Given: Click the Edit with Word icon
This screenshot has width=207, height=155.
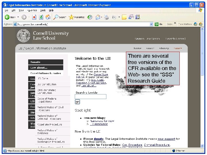Looking at the screenshot, I should [114, 17].
